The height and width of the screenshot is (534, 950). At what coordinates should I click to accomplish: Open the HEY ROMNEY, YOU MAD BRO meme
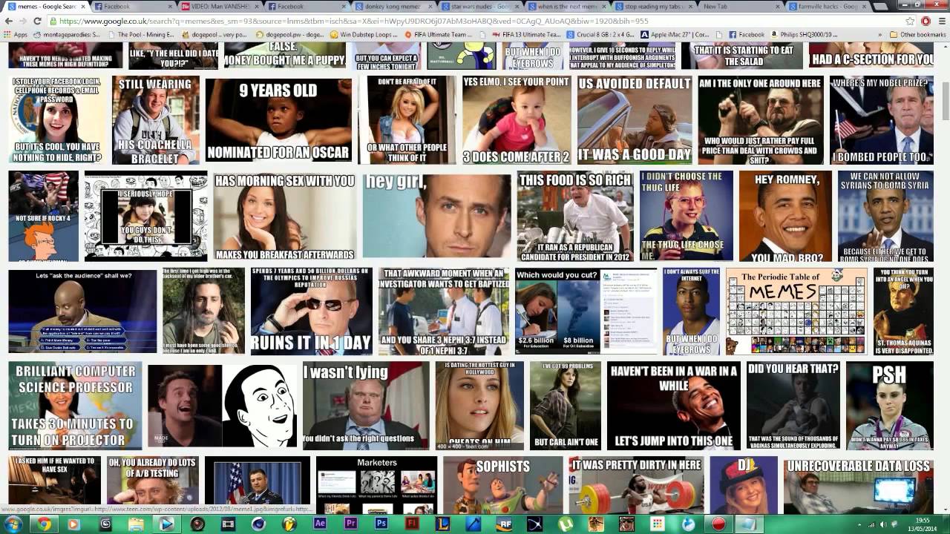[x=785, y=216]
